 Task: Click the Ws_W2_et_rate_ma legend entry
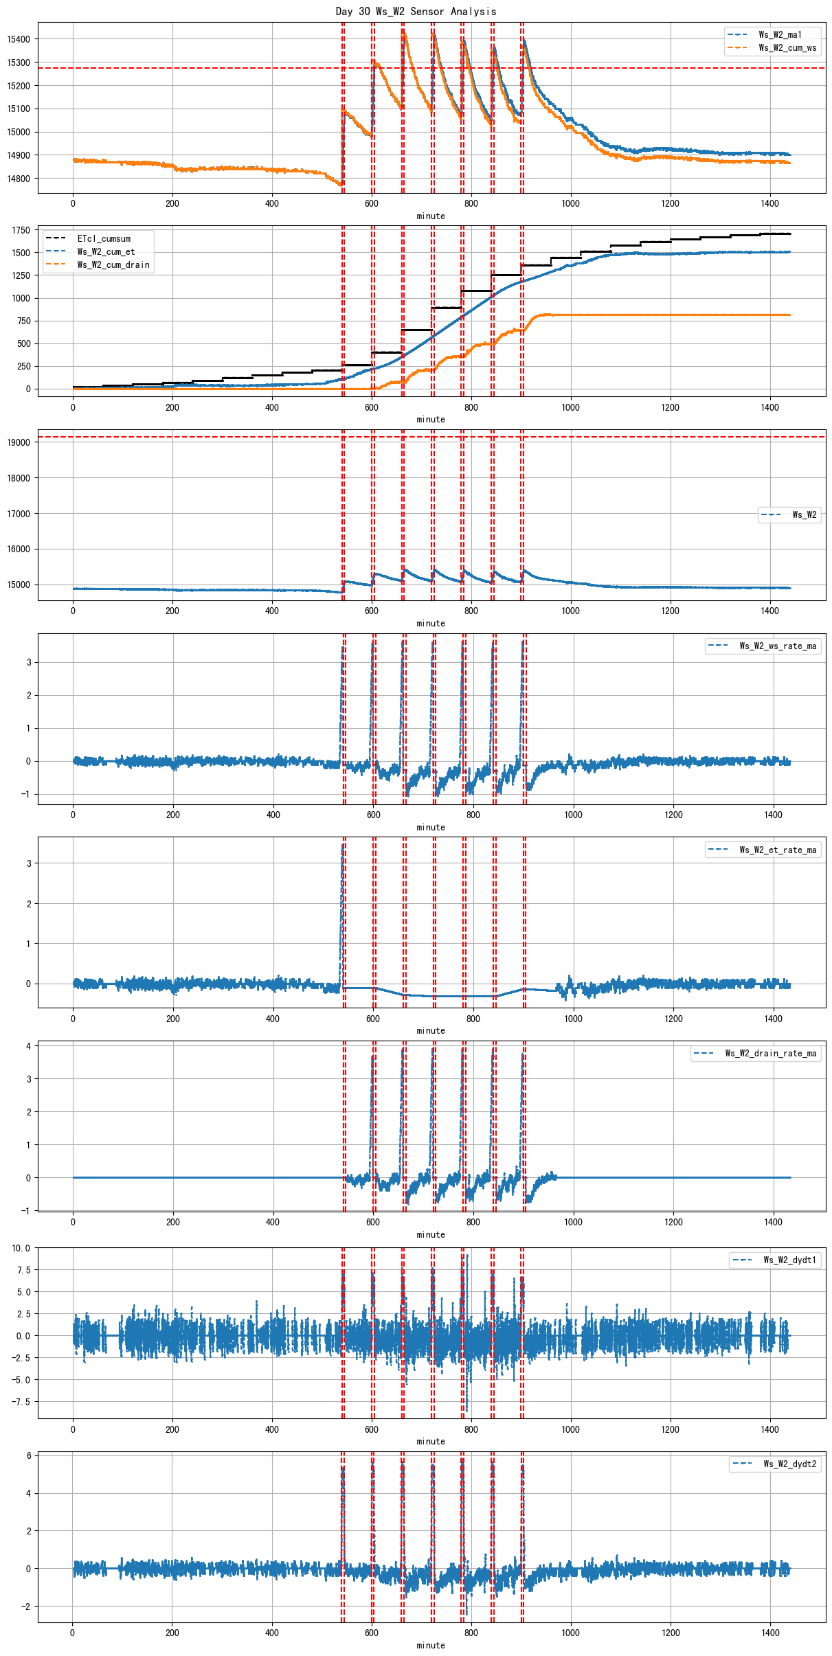tap(778, 850)
